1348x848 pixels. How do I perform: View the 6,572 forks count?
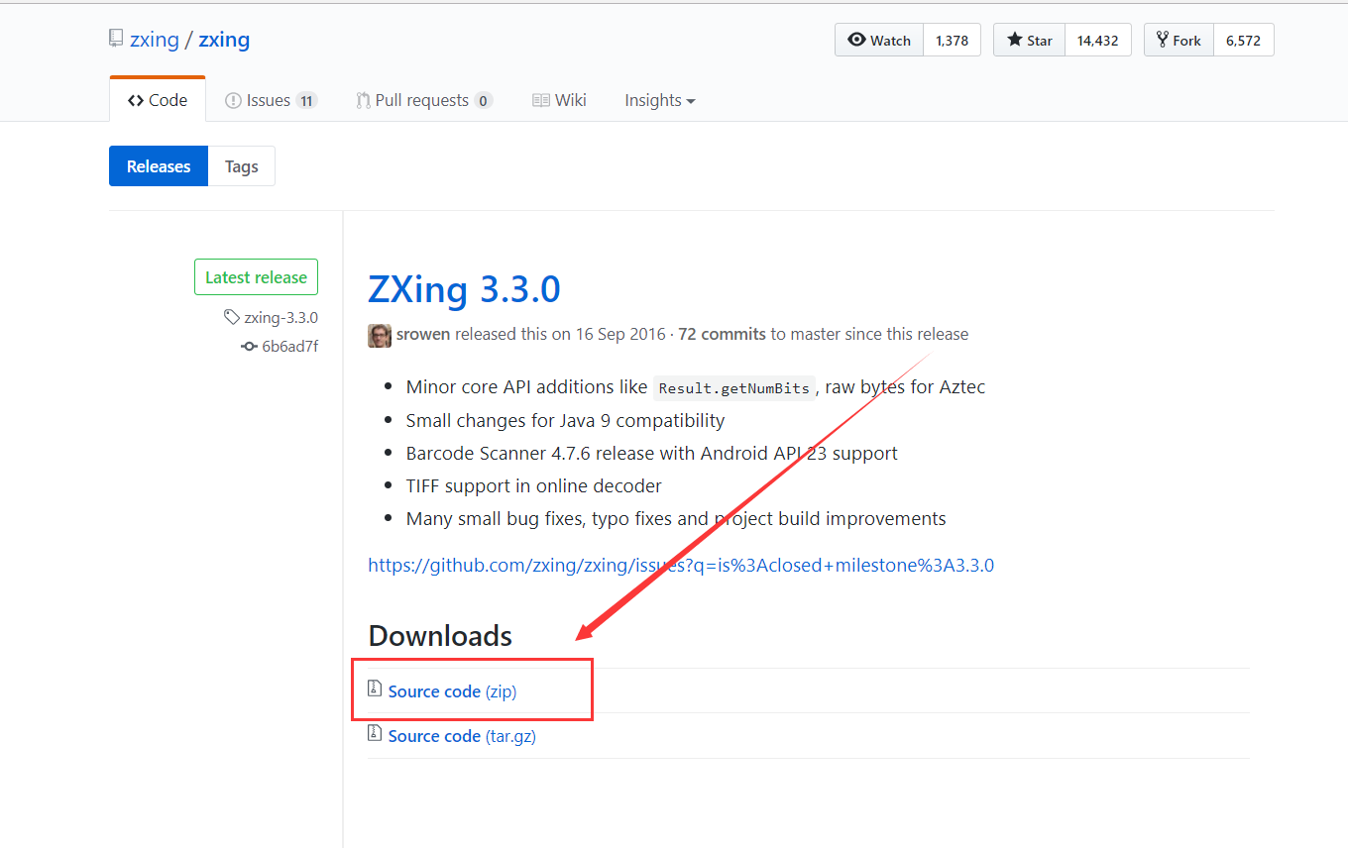click(1243, 41)
